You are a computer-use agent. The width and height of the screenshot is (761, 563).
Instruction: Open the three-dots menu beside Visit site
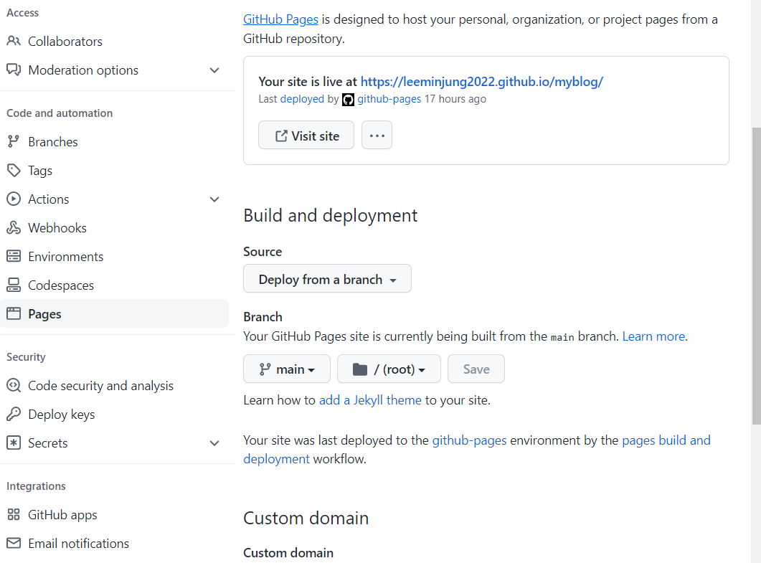[x=377, y=135]
